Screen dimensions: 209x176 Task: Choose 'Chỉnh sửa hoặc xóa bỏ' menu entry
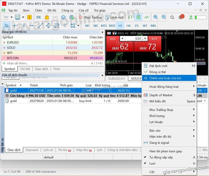[x=165, y=78]
